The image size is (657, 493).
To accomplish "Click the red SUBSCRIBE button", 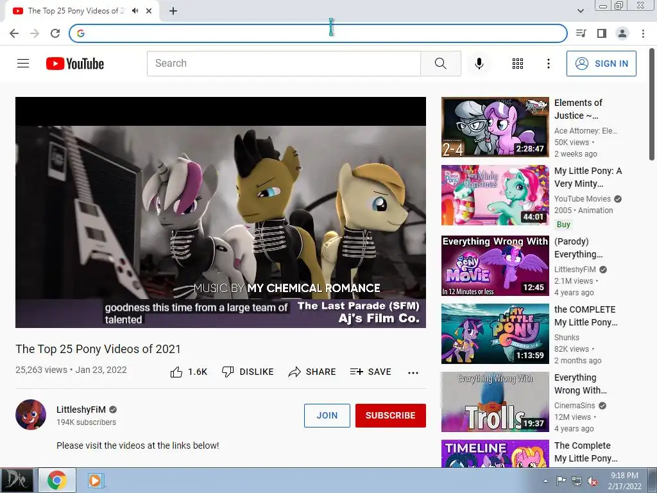I will pyautogui.click(x=391, y=415).
